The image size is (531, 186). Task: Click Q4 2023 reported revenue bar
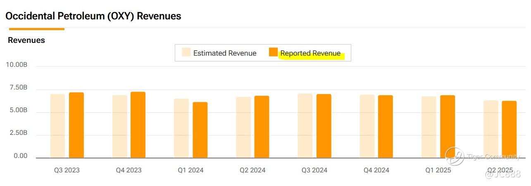138,125
